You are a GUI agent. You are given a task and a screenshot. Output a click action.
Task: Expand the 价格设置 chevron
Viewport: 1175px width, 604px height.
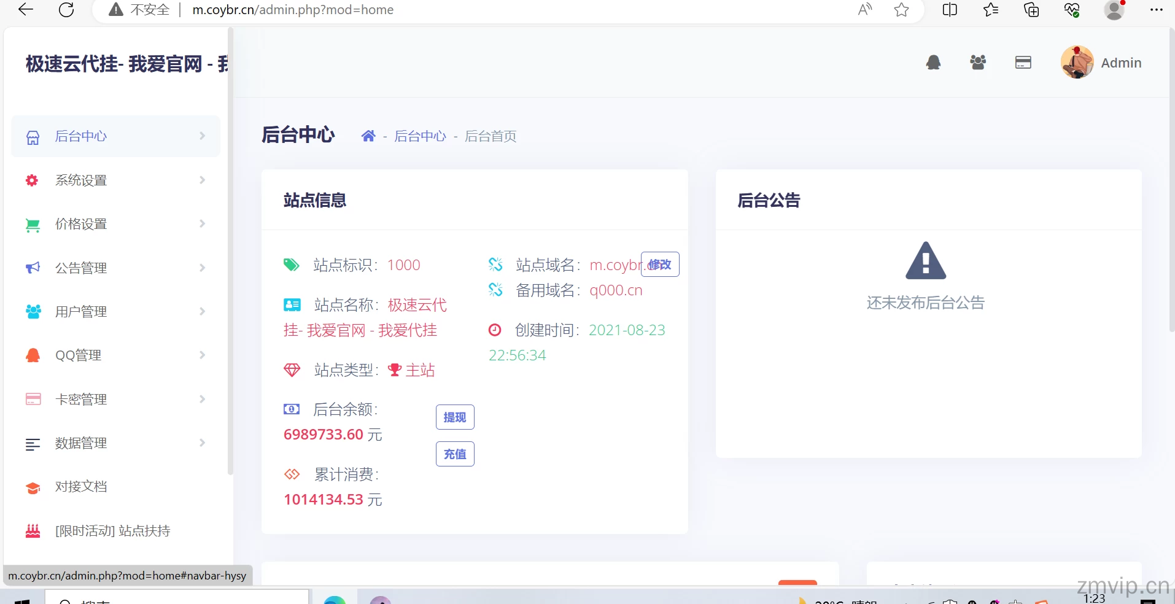[x=202, y=223]
